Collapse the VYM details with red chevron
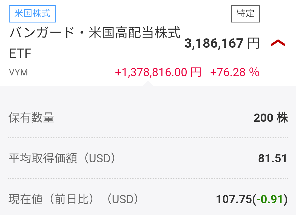Image resolution: width=296 pixels, height=215 pixels. [x=278, y=43]
